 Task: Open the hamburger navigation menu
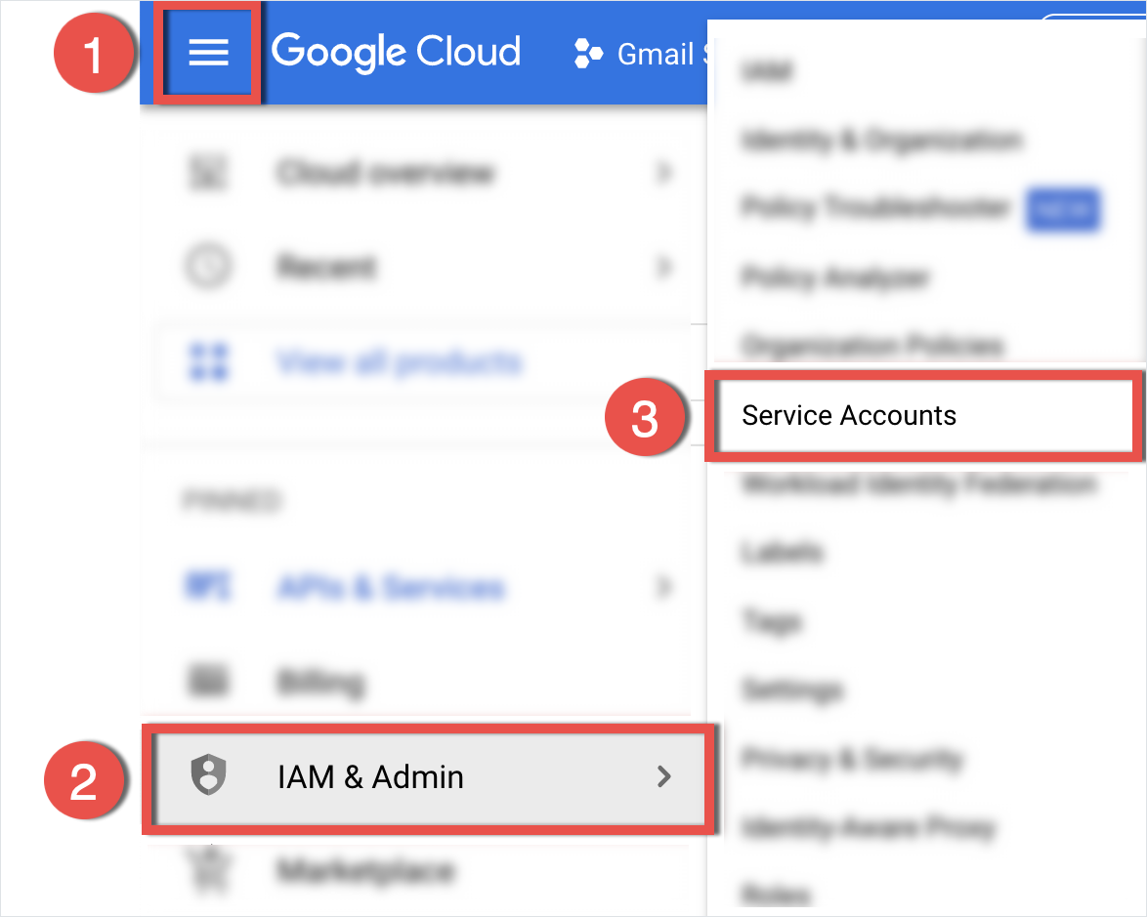[x=208, y=53]
